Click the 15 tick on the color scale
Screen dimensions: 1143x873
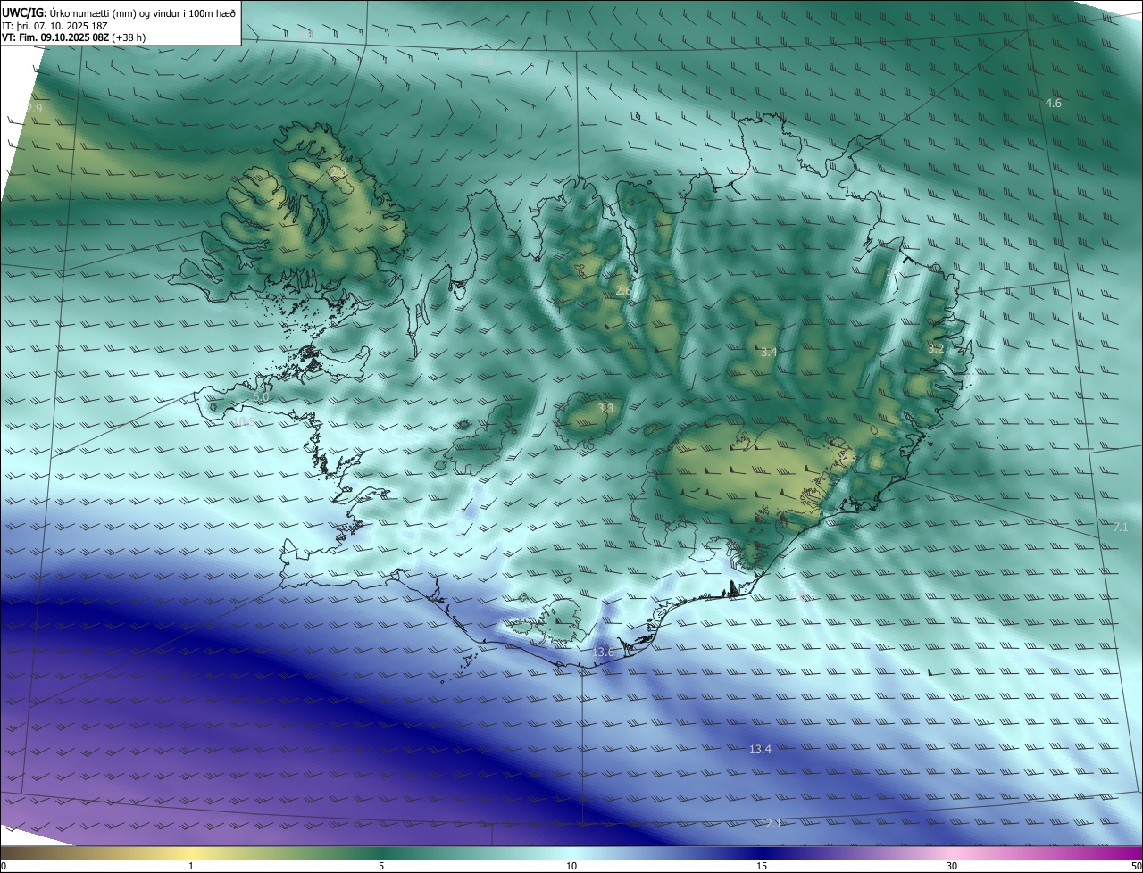coord(762,867)
